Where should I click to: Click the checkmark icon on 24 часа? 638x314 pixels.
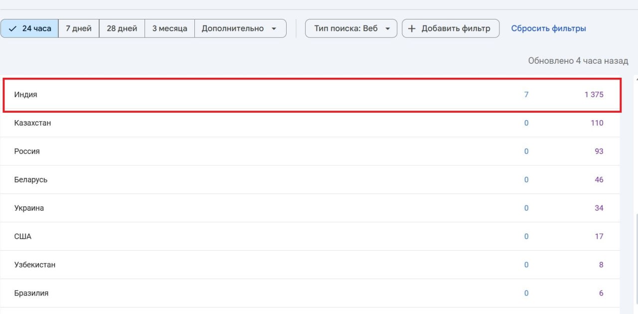coord(12,28)
